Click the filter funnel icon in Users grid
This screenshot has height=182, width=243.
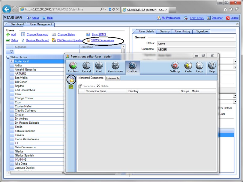coord(11,52)
